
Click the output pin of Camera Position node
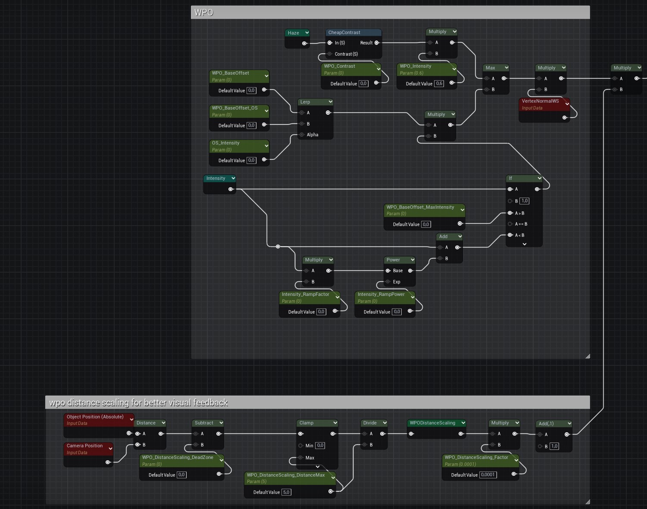tap(108, 462)
